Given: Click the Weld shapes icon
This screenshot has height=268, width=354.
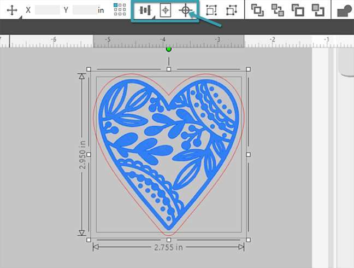Looking at the screenshot, I should click(x=345, y=11).
